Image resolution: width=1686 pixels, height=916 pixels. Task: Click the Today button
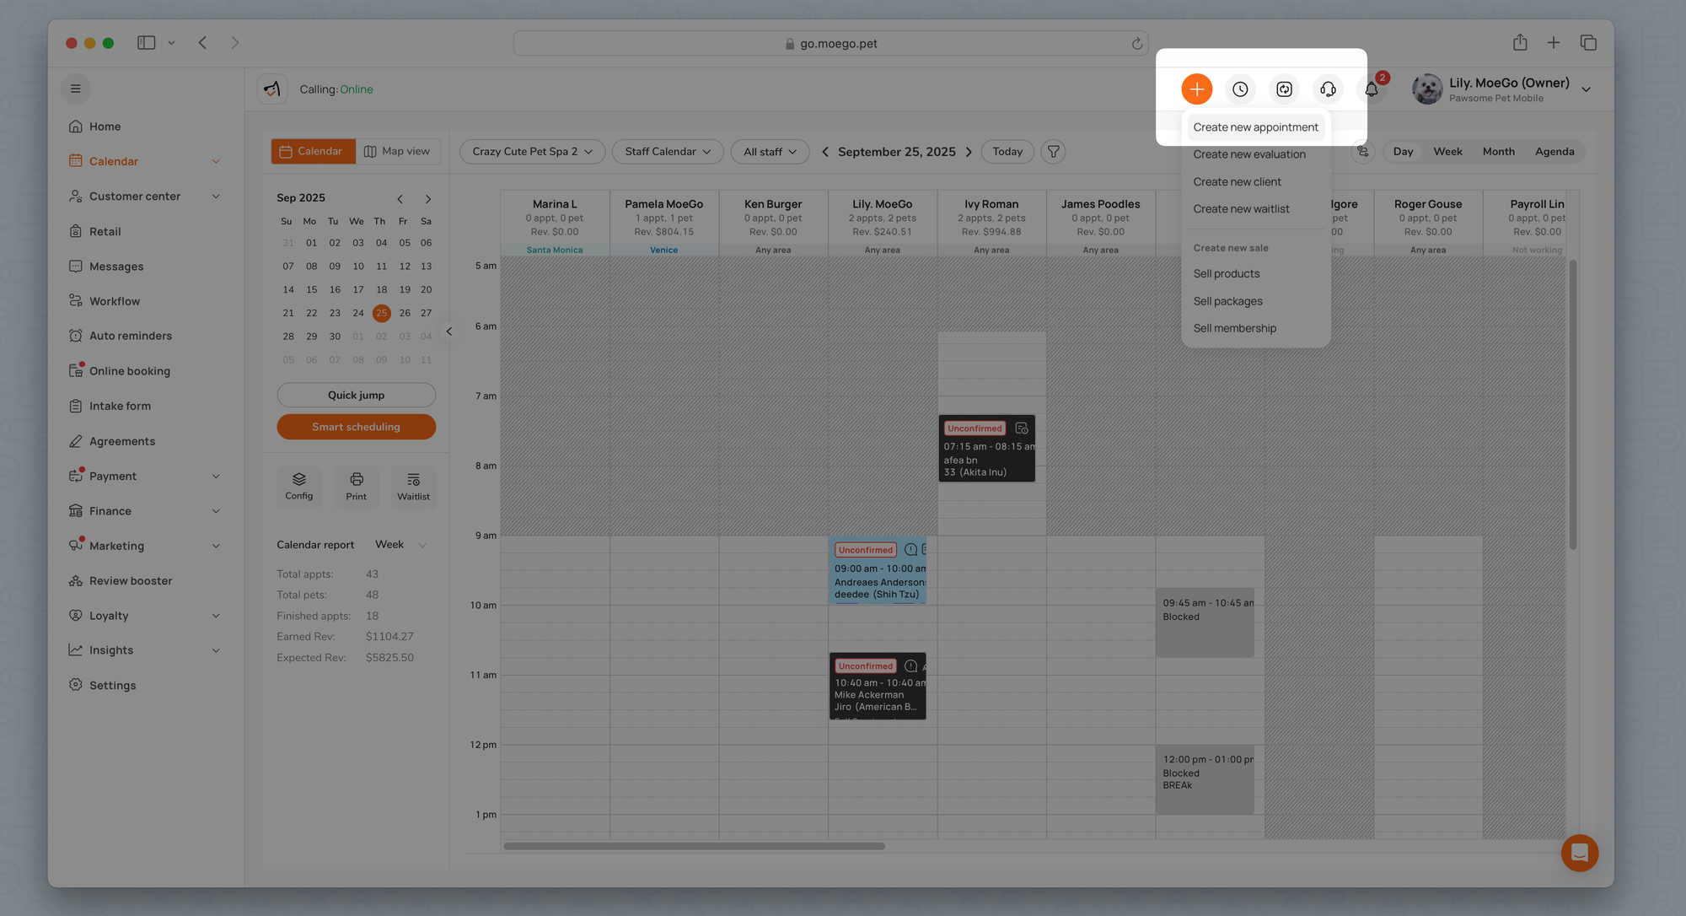pyautogui.click(x=1007, y=152)
